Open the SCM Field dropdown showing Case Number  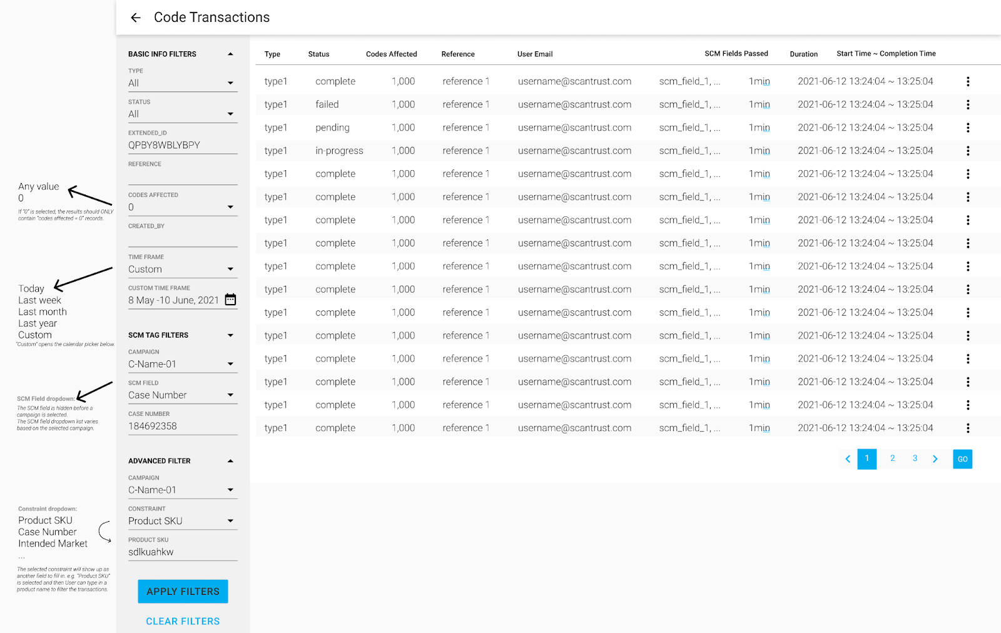[231, 395]
